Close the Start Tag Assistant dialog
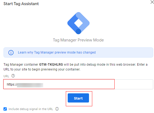The image size is (154, 113). click(x=152, y=2)
